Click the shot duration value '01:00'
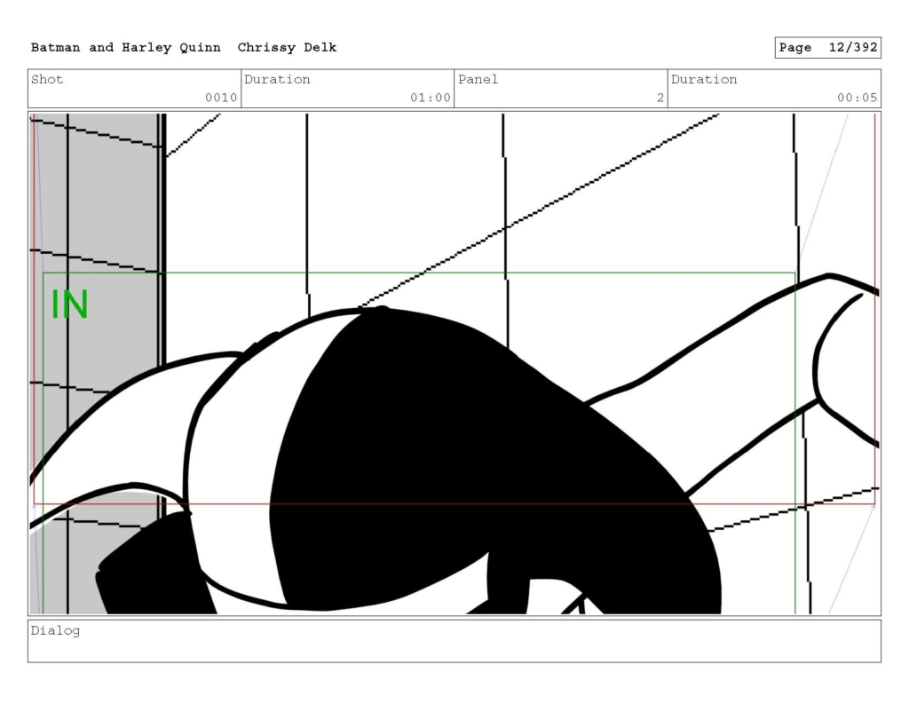The width and height of the screenshot is (909, 704). pyautogui.click(x=431, y=98)
